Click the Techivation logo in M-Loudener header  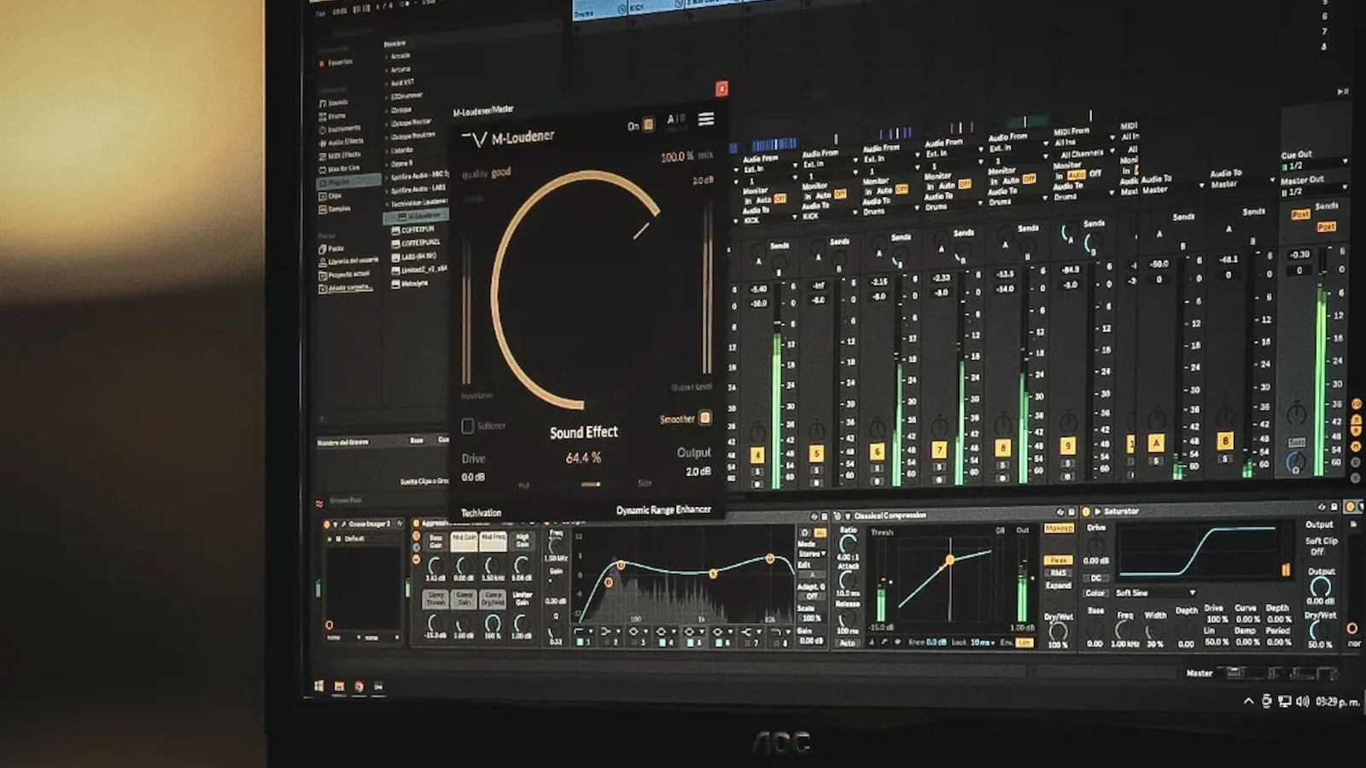point(474,139)
